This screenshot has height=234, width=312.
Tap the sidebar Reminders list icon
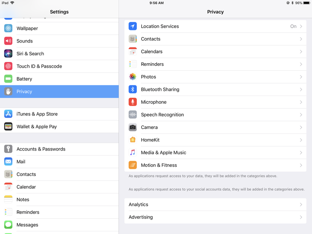click(x=8, y=212)
